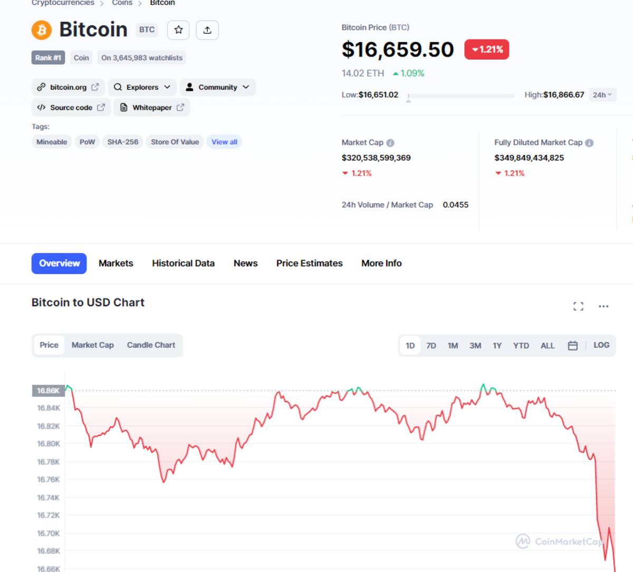Viewport: 633px width, 572px height.
Task: Switch to the Historical Data tab
Action: (x=183, y=263)
